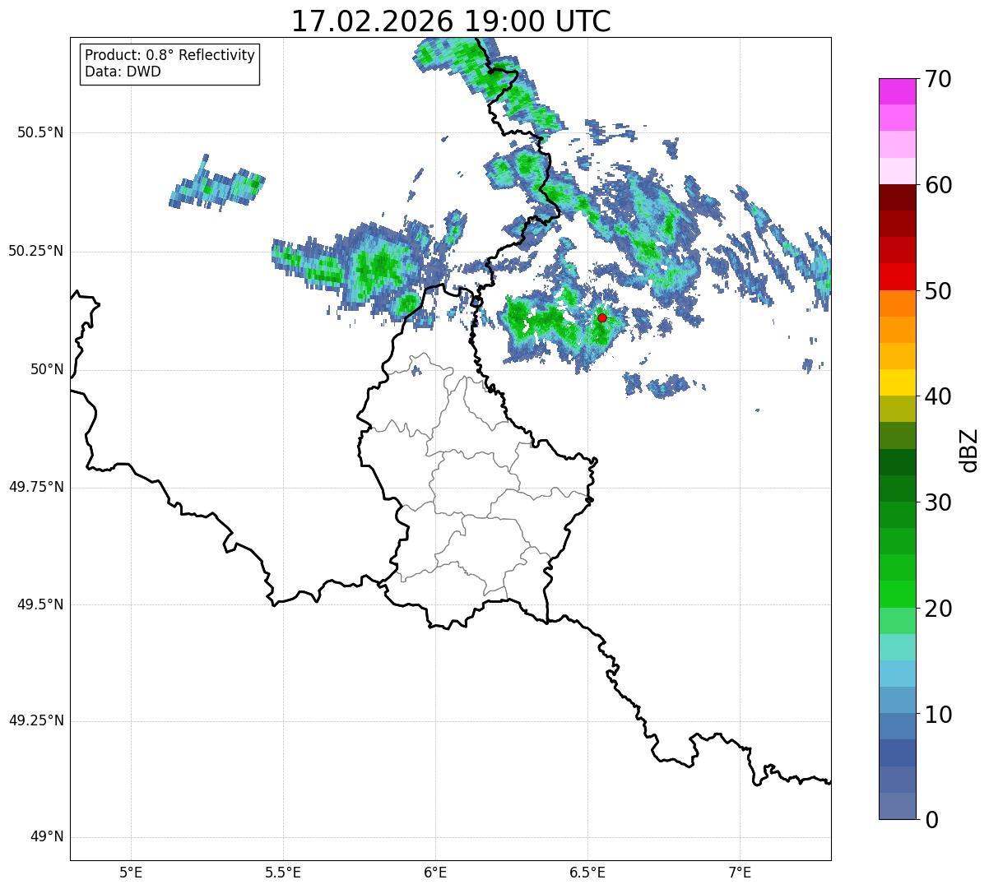Click the "Product: 0.8° Reflectivity" label
Viewport: 989px width, 889px height.
point(170,55)
